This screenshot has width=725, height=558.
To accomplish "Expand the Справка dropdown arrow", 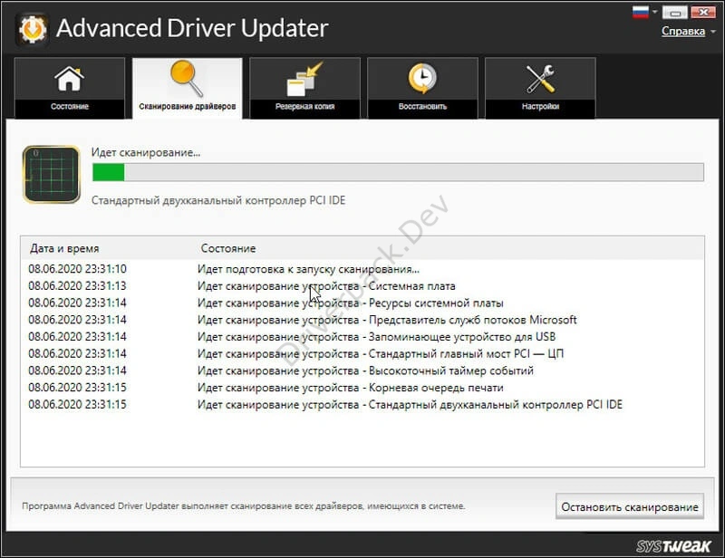I will click(x=712, y=32).
